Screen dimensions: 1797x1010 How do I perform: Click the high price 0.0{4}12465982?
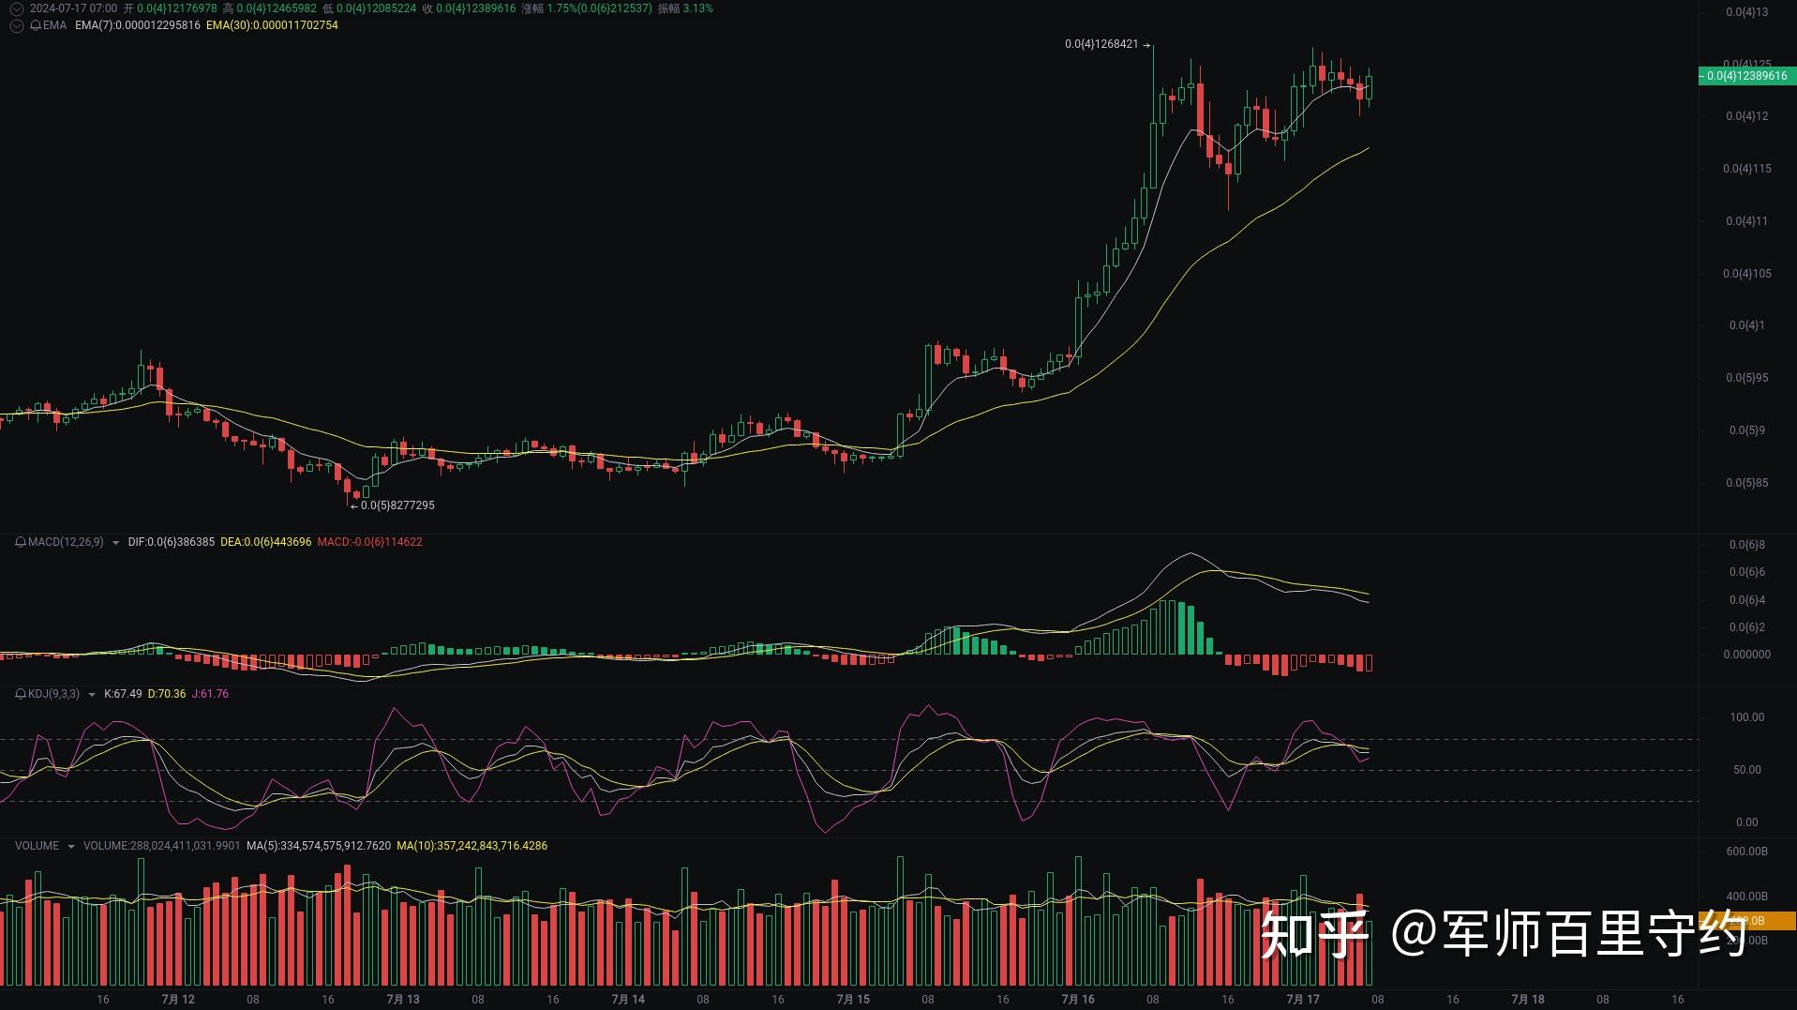coord(277,8)
